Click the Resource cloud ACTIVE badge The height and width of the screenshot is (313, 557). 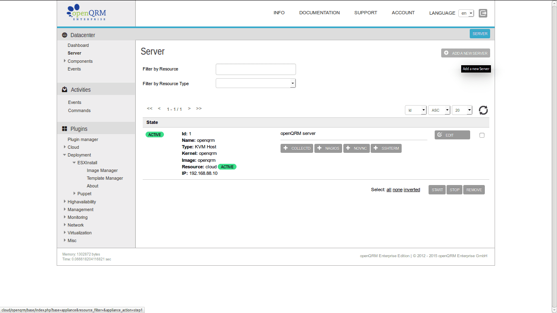(227, 167)
